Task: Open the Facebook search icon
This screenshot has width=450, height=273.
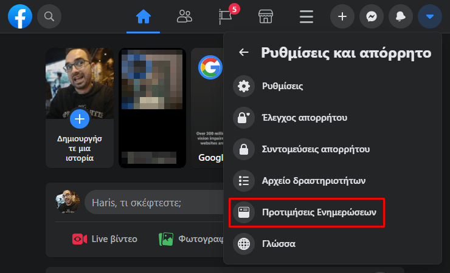Action: pyautogui.click(x=49, y=16)
